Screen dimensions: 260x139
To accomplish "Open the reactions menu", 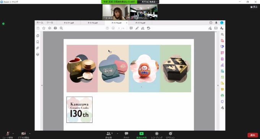I will pos(170,135).
